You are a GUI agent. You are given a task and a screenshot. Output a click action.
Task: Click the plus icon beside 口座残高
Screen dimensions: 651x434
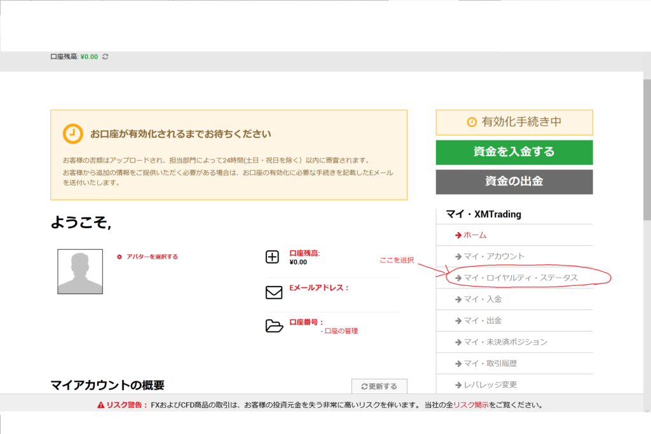[272, 257]
